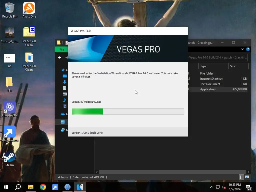This screenshot has height=192, width=256.
Task: Go back in File Explorer navigation
Action: pyautogui.click(x=59, y=57)
